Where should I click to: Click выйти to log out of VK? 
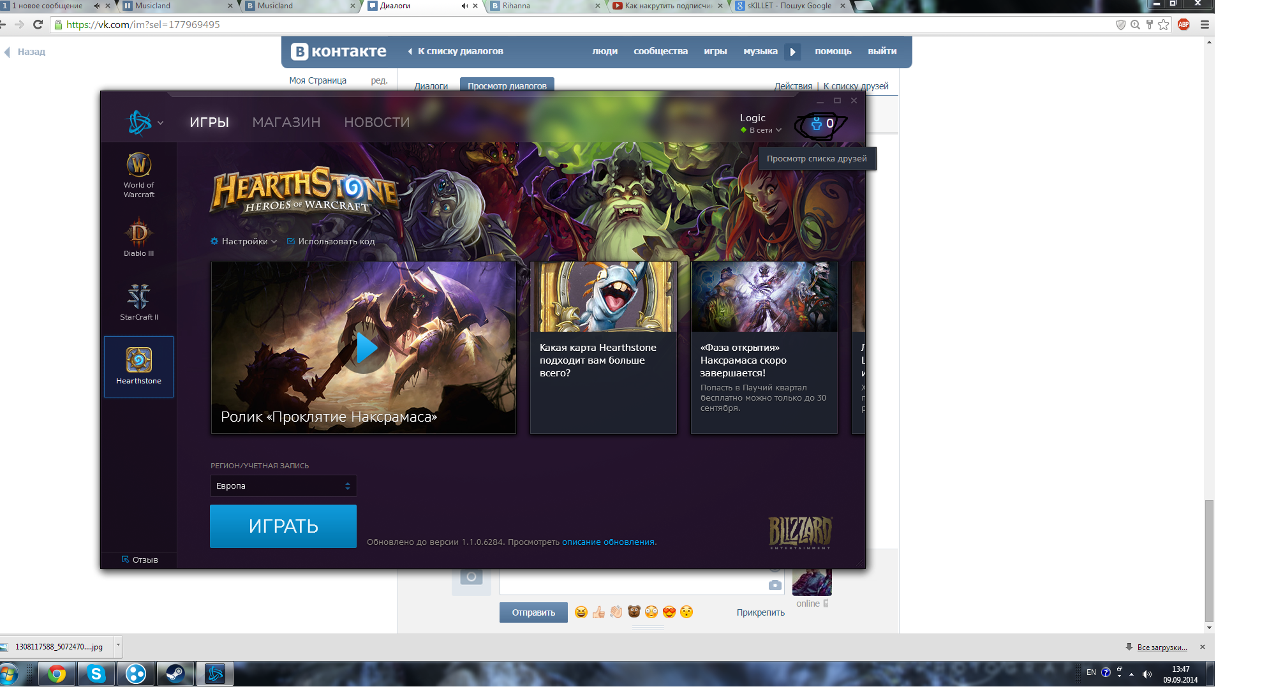tap(882, 51)
